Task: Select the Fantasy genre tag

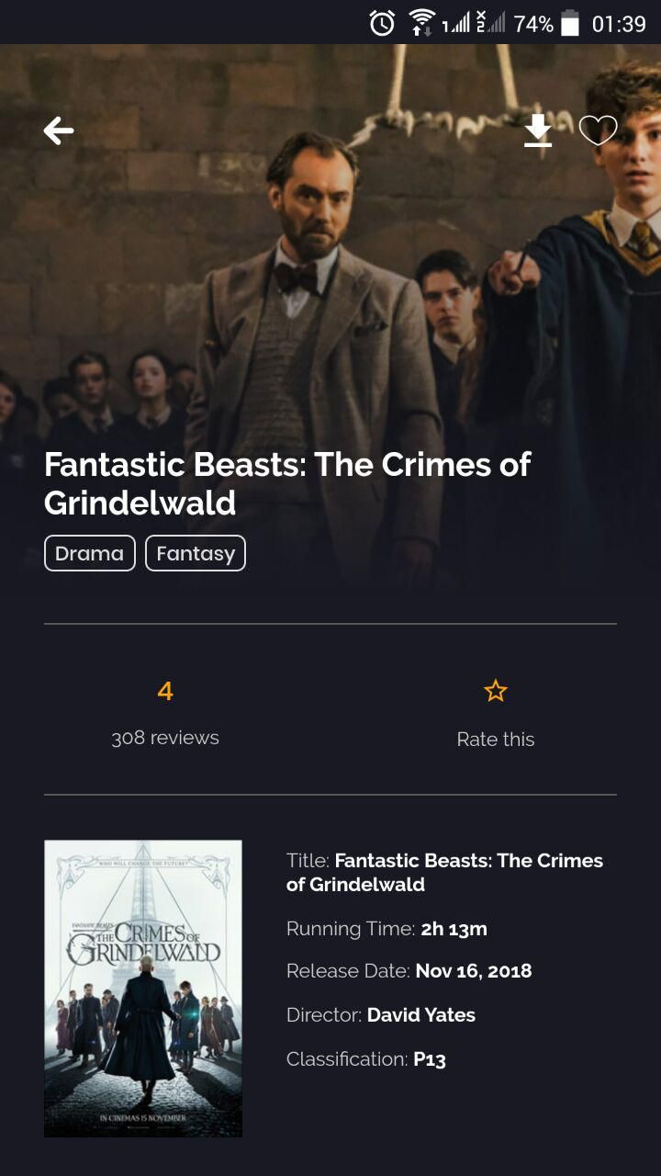Action: click(196, 553)
